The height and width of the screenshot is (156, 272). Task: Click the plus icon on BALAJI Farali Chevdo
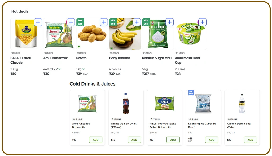38,22
